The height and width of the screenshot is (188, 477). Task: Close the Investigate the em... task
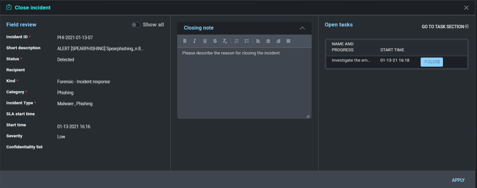click(432, 62)
